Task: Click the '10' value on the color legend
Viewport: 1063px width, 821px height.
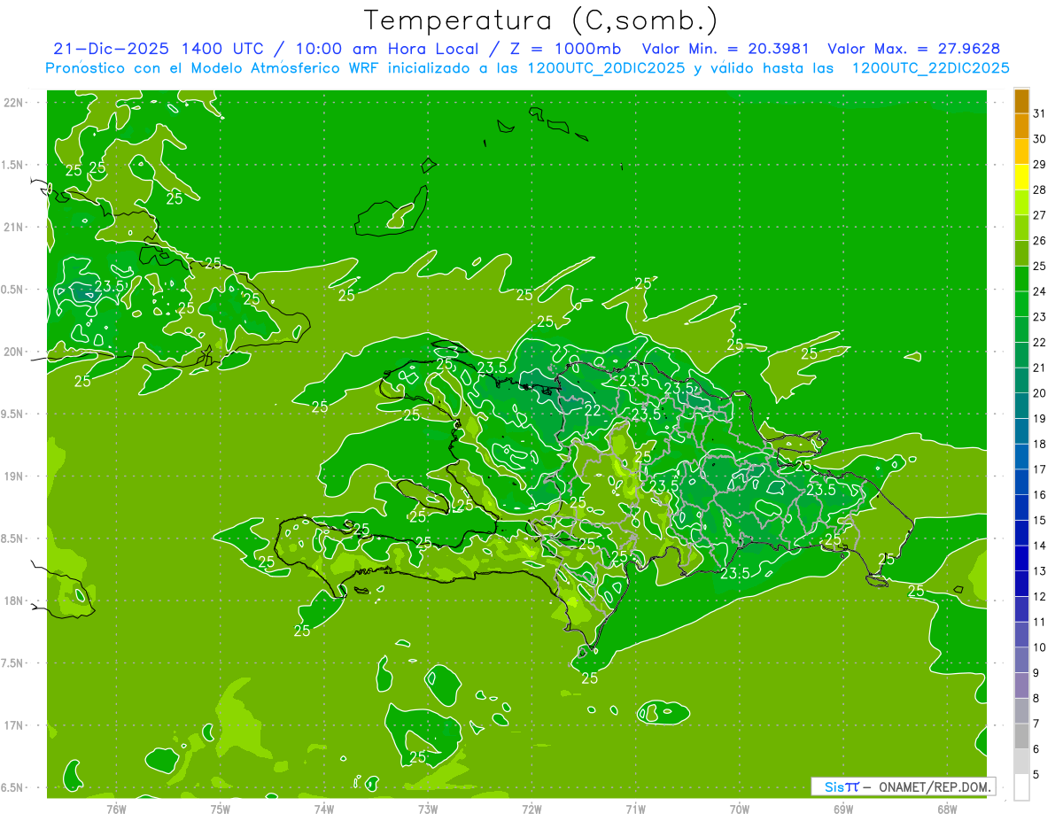Action: click(1039, 647)
